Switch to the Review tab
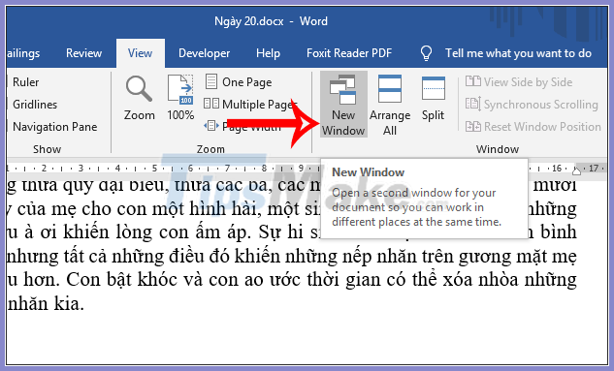 83,53
